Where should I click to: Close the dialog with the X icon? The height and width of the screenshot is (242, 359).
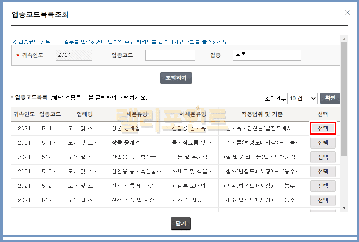[x=347, y=13]
